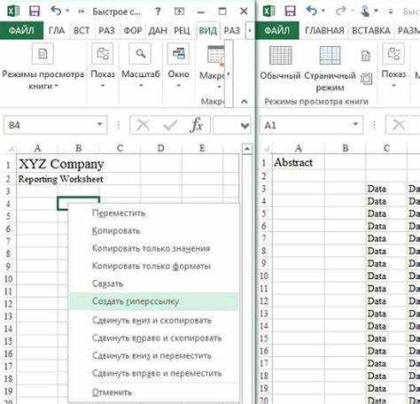
Task: Click the Save icon in left window
Action: 35,12
